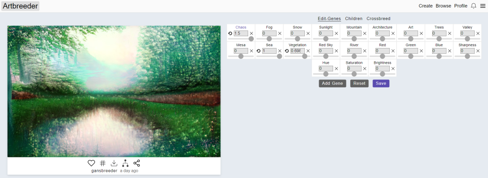
Task: Remove the Valley gene
Action: tap(478, 33)
